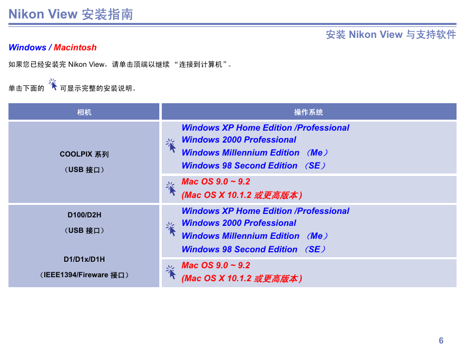Click the 'D1/D1x/D1H' camera label
465x349 pixels.
(84, 259)
